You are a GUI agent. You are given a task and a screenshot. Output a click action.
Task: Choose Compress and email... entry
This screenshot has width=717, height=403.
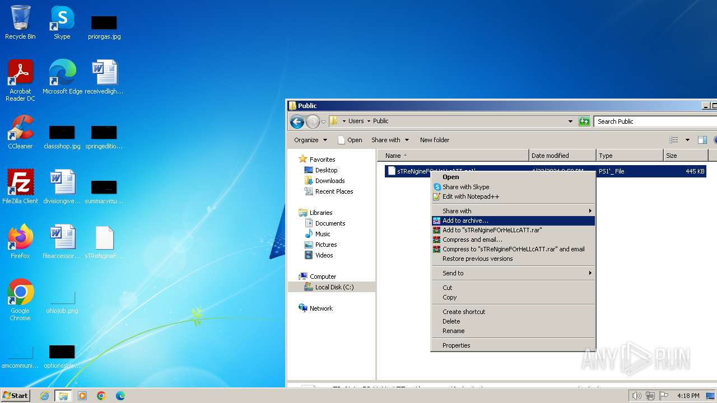coord(513,240)
